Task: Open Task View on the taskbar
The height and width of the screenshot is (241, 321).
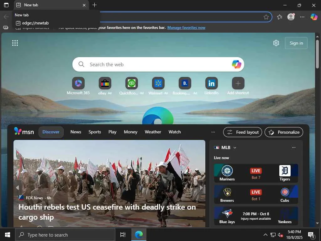Action: 123,235
